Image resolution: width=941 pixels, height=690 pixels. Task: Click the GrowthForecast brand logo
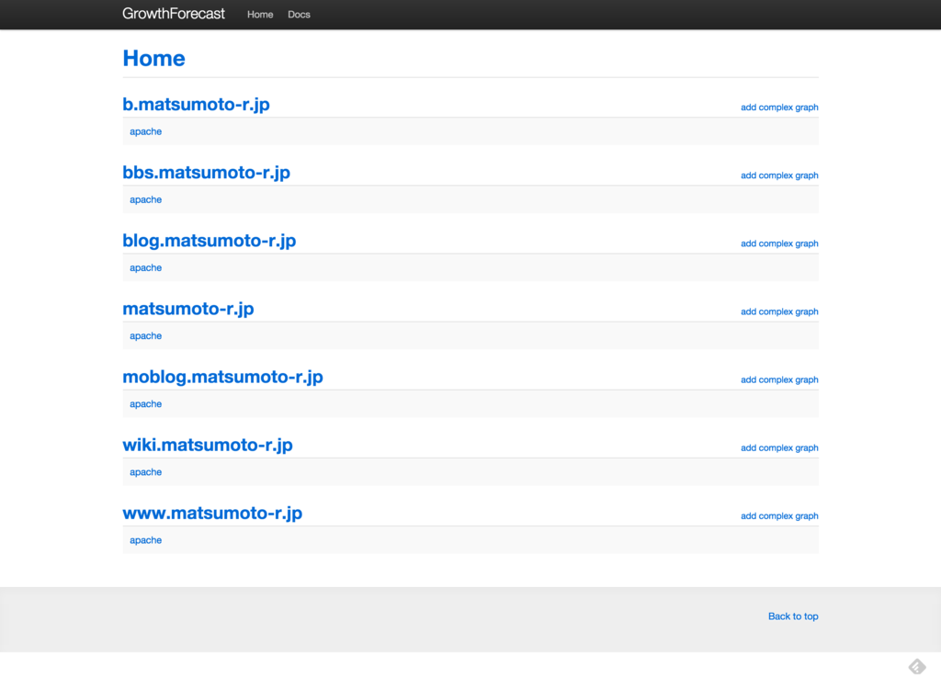click(174, 14)
